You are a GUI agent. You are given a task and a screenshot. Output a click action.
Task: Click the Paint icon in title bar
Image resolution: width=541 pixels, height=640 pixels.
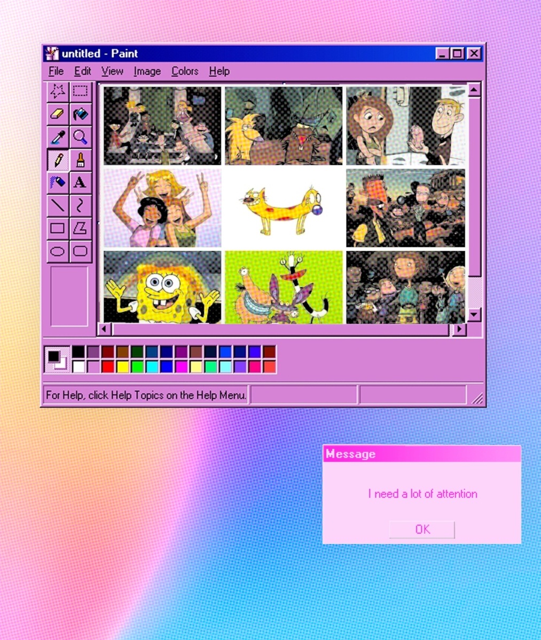click(x=52, y=54)
